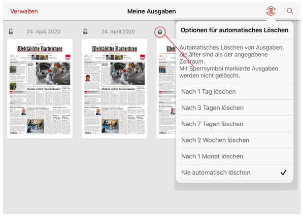
Task: Open the first Westfälische Nachrichten issue thumbnail
Action: point(40,89)
